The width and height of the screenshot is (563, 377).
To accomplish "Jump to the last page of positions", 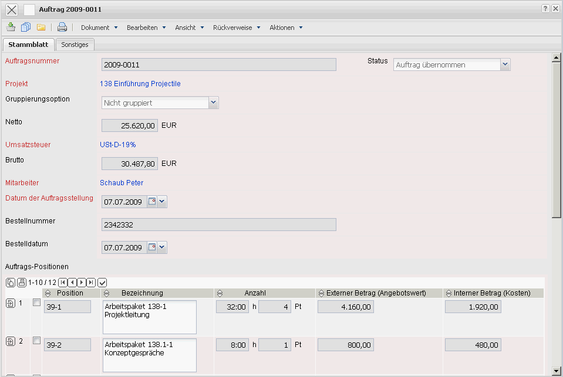I will pos(91,283).
